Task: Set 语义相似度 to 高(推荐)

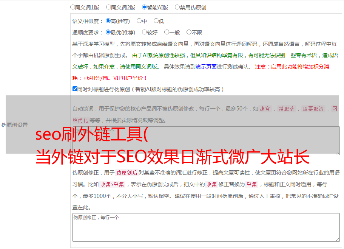Action: point(108,21)
